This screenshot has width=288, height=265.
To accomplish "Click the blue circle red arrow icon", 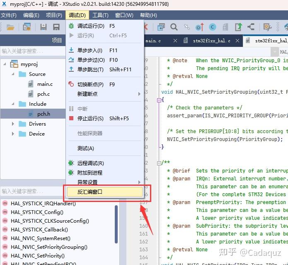I will click(200, 27).
